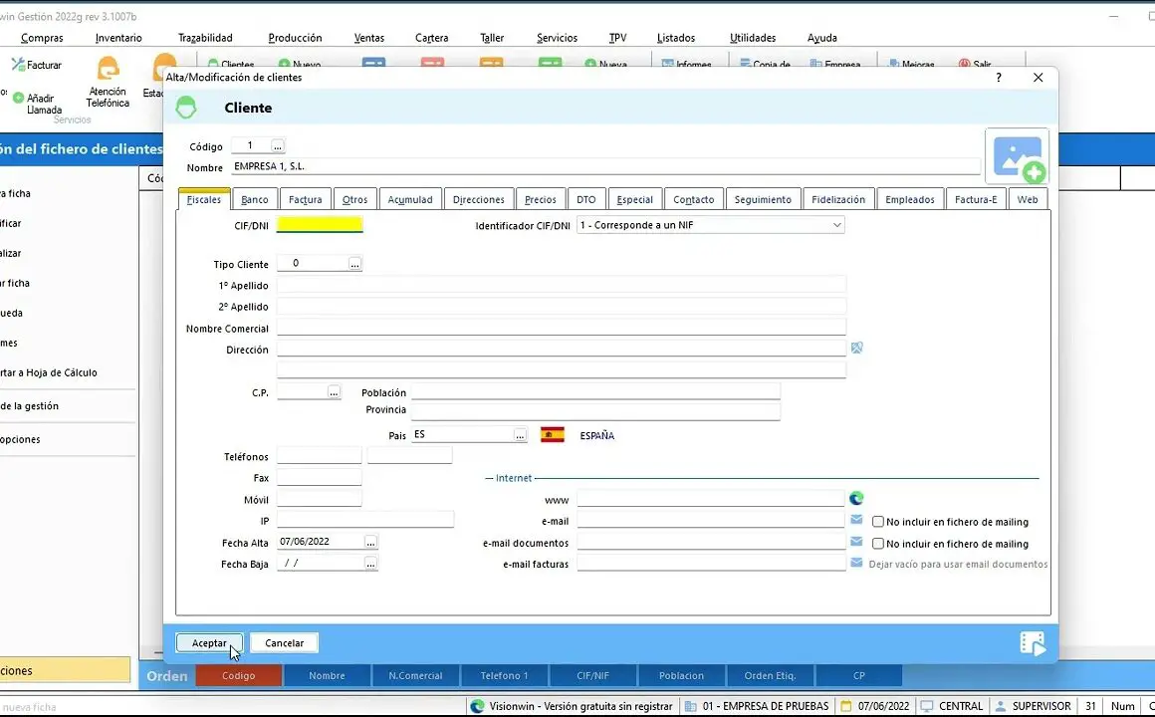Click the Spain flag icon
The height and width of the screenshot is (717, 1155).
(x=552, y=435)
